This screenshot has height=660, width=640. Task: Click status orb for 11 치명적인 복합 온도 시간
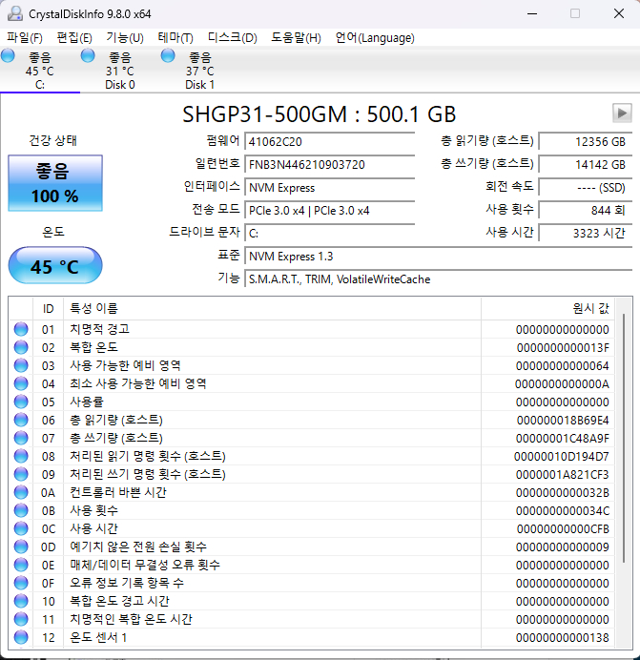[x=21, y=619]
